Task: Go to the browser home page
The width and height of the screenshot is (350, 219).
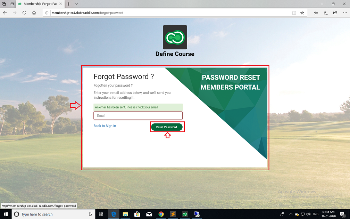Action: pos(34,13)
